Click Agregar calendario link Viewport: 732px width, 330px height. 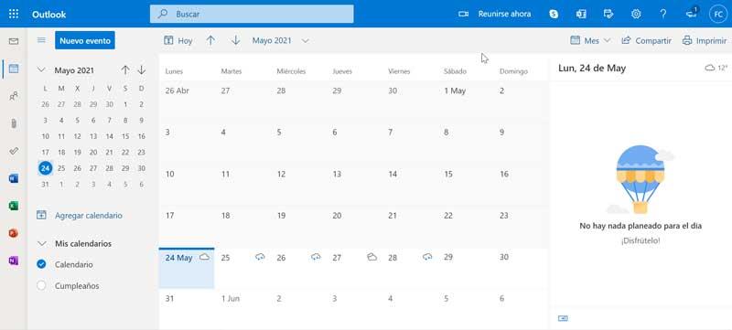[80, 216]
